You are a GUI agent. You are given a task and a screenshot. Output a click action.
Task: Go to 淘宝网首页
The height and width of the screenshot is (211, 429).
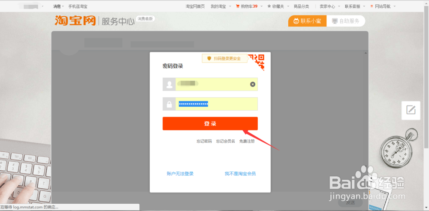pyautogui.click(x=195, y=6)
